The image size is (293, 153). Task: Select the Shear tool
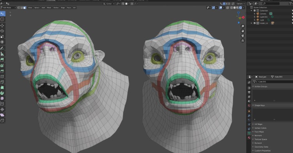coord(2,115)
